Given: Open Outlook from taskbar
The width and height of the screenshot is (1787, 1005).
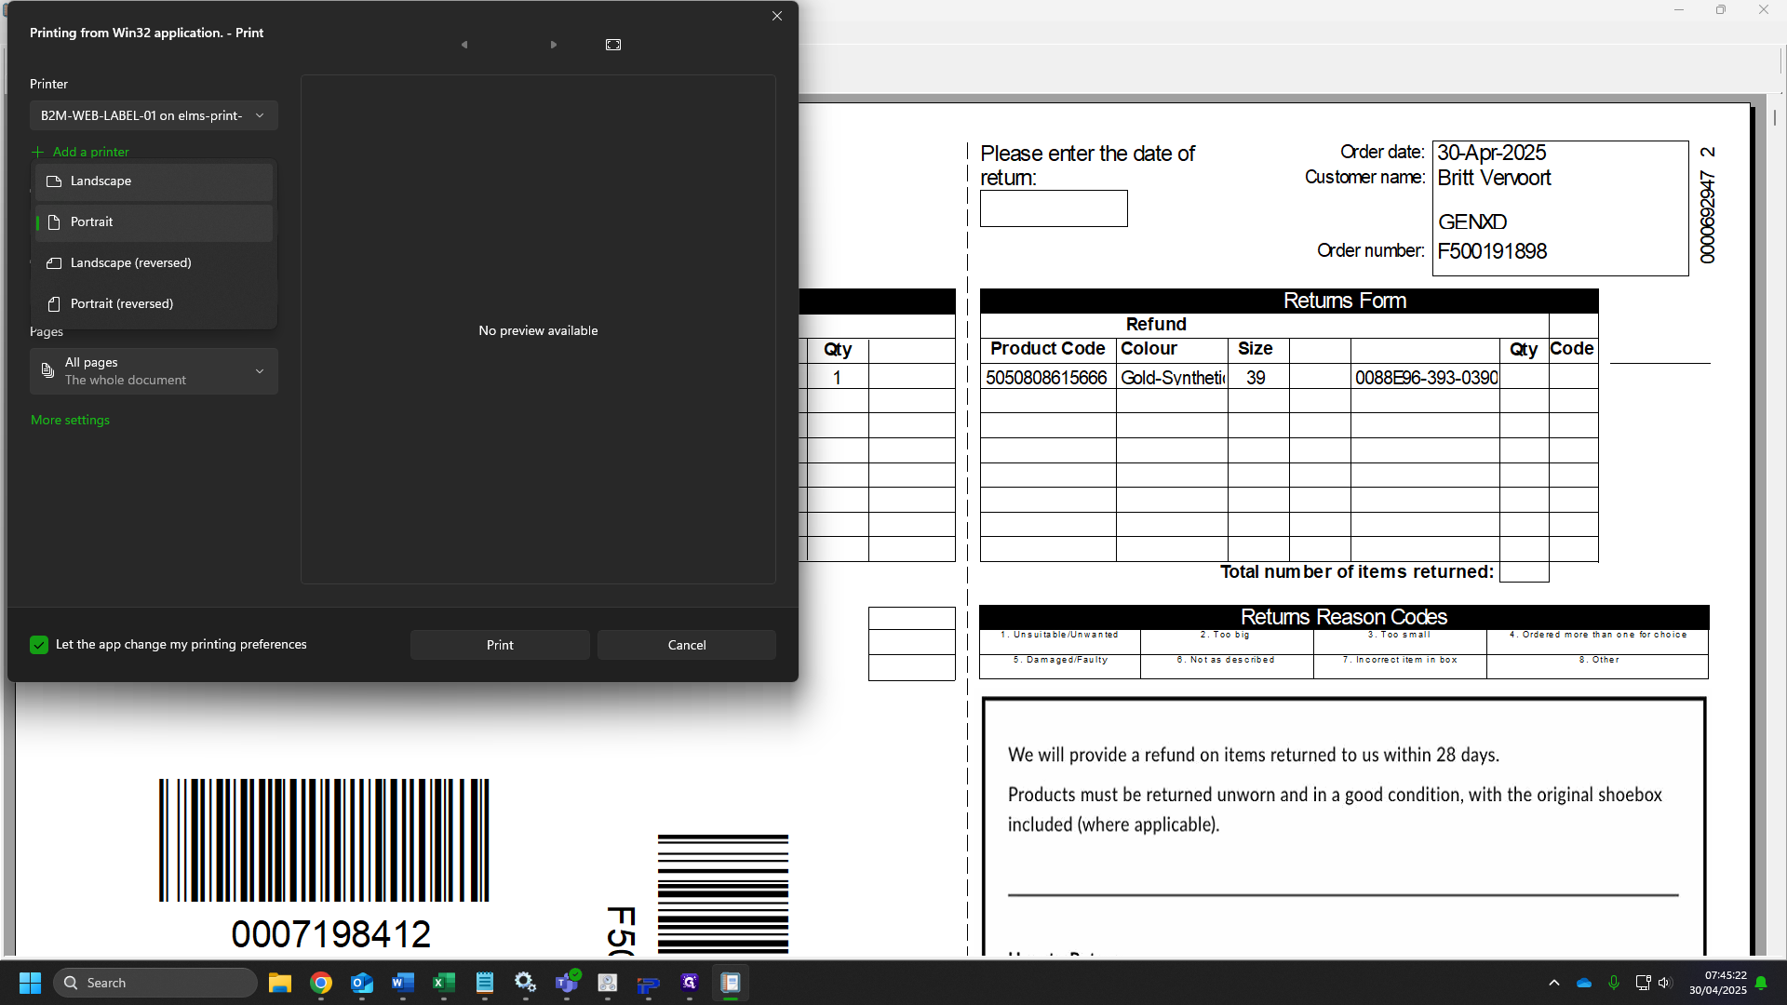Looking at the screenshot, I should pos(362,983).
